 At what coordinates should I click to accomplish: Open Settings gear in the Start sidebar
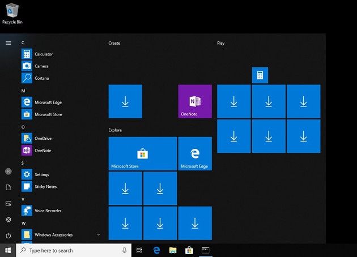point(8,220)
